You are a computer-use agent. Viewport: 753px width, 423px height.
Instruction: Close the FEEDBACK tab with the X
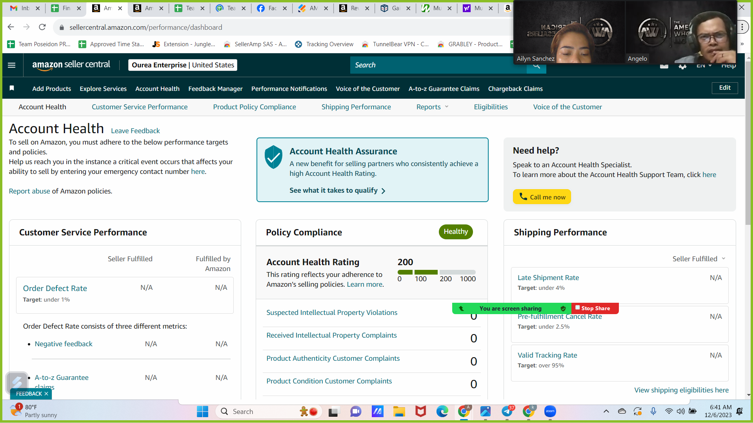point(46,394)
